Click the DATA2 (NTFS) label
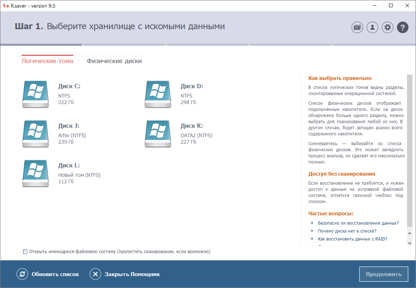 [x=196, y=135]
